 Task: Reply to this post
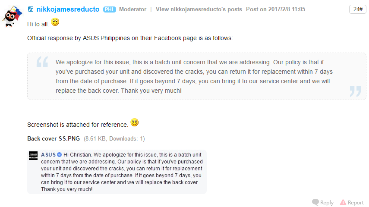[x=327, y=202]
